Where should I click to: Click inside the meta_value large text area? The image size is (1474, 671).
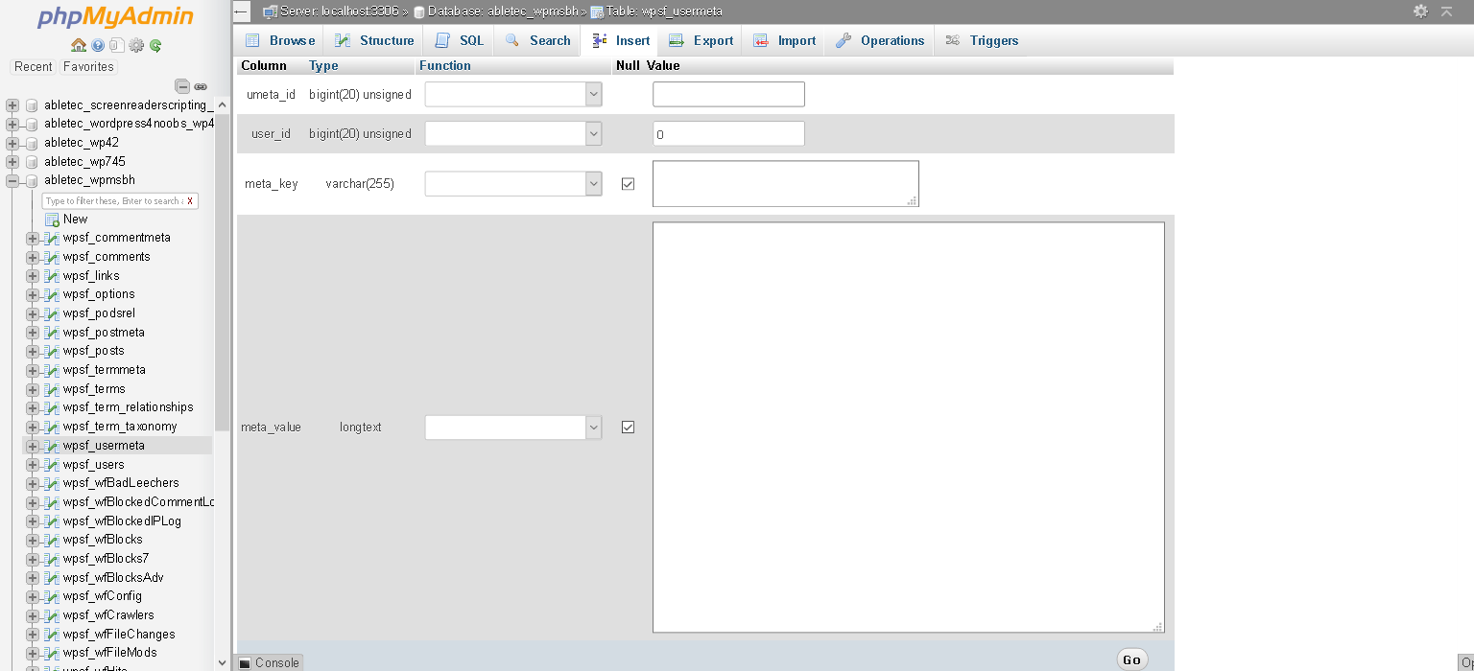pos(909,428)
